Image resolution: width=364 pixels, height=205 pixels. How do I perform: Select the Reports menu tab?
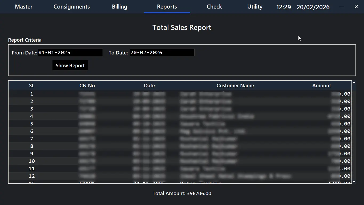(x=167, y=7)
